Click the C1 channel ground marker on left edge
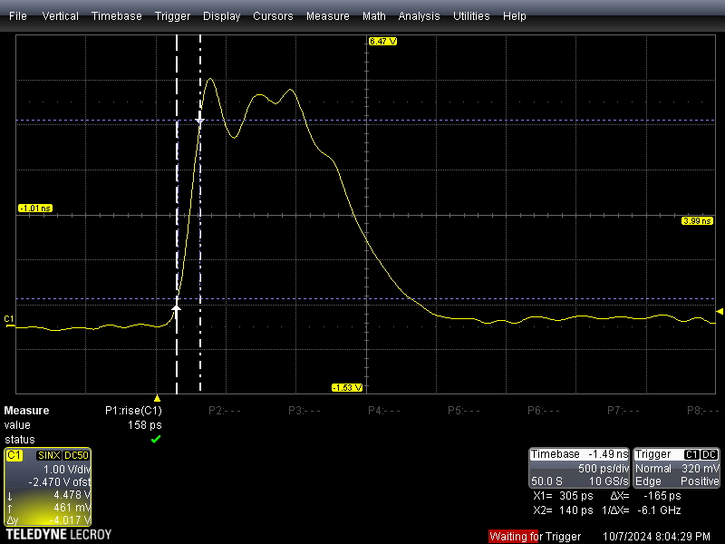 tap(9, 320)
